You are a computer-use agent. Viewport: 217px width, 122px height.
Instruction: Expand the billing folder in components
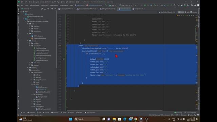[32, 75]
